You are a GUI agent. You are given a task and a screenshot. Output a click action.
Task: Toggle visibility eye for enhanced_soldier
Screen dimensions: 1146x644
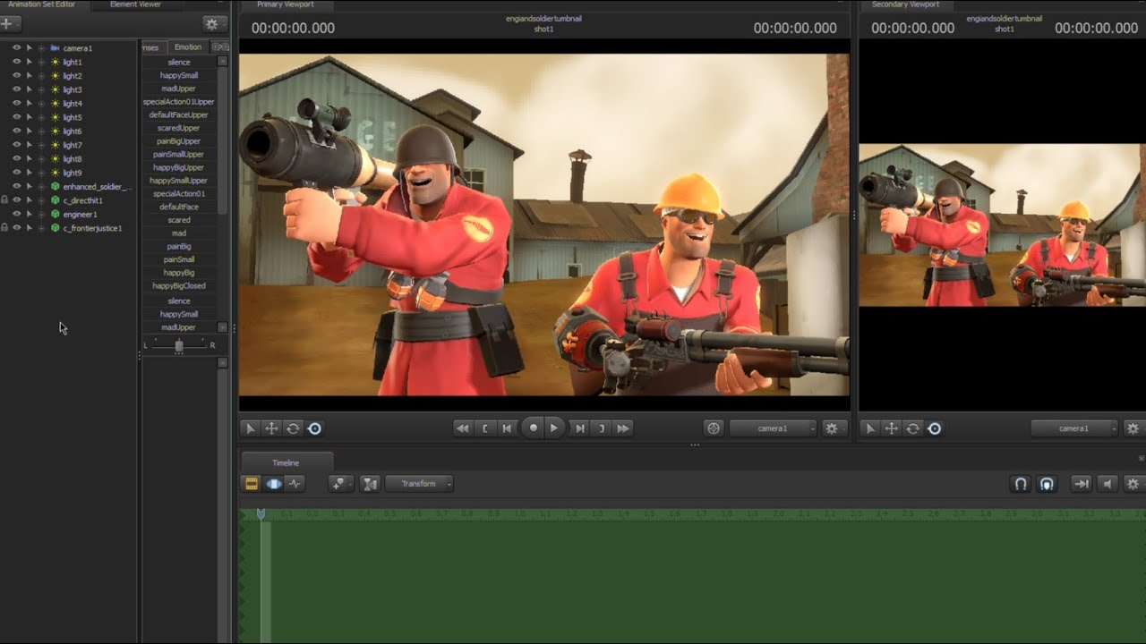tap(16, 187)
